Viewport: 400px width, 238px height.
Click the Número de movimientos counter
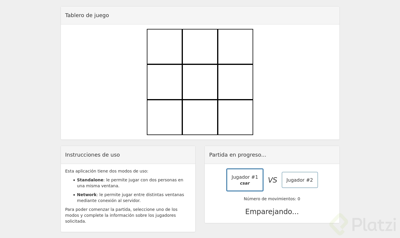[x=272, y=199]
